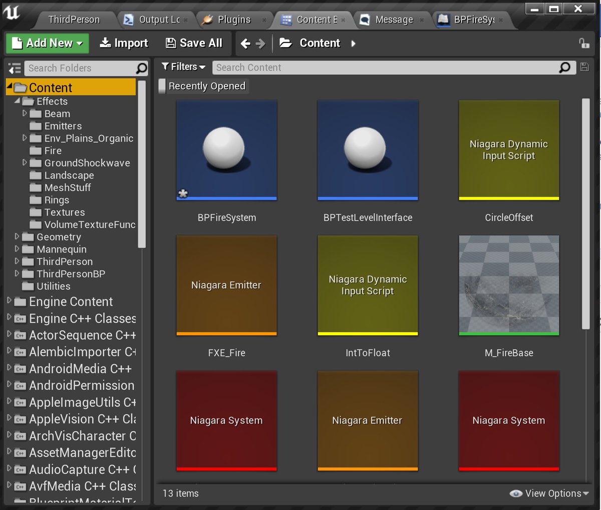Select the BPFireSystem blueprint asset
This screenshot has height=510, width=601.
226,150
